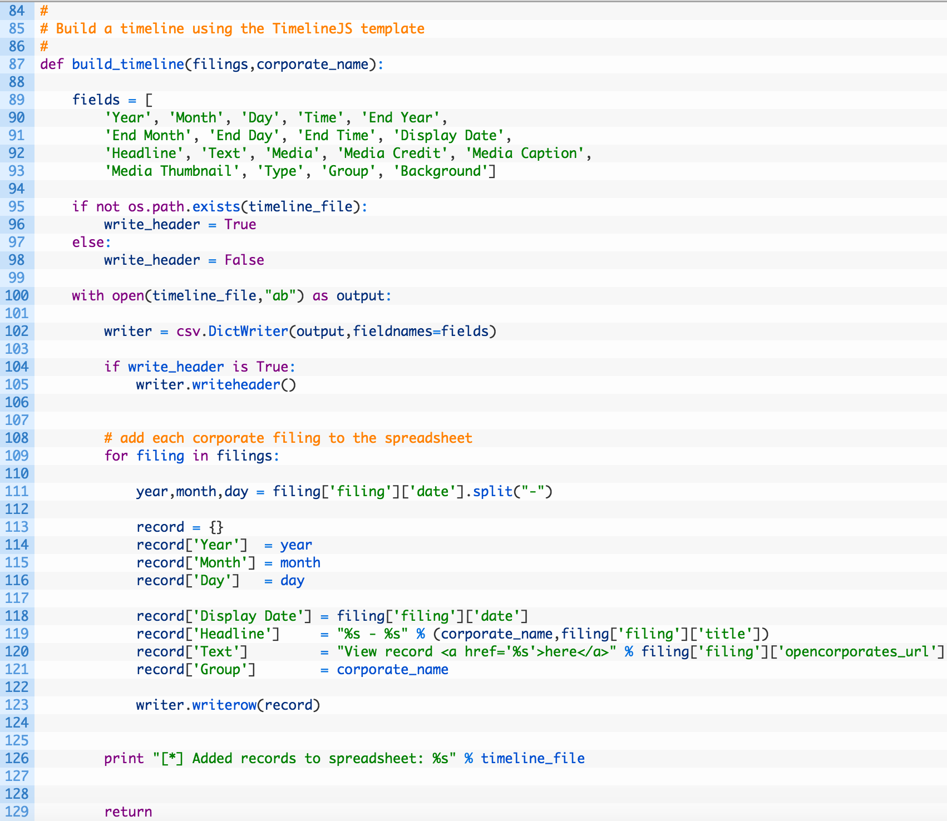Click corporate_name value on line 121

coord(392,670)
